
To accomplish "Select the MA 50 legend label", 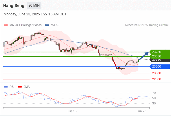I will click(55, 25).
